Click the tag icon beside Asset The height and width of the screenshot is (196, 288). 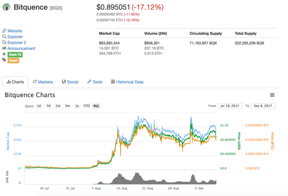(4, 60)
